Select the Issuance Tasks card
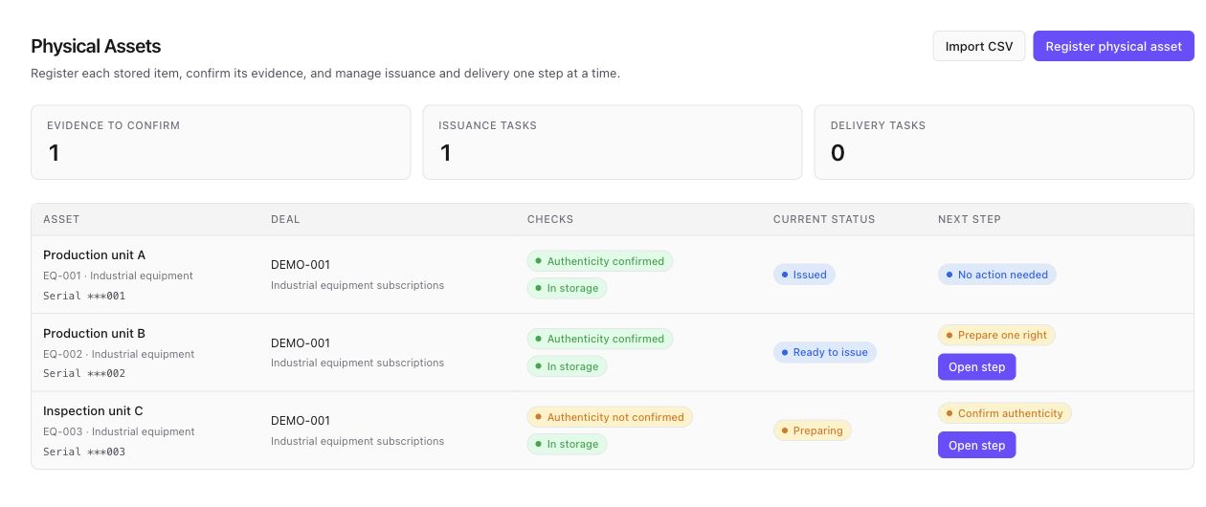Viewport: 1206px width, 507px height. click(x=613, y=143)
